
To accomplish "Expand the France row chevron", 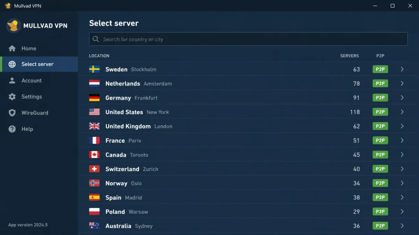I will click(402, 140).
